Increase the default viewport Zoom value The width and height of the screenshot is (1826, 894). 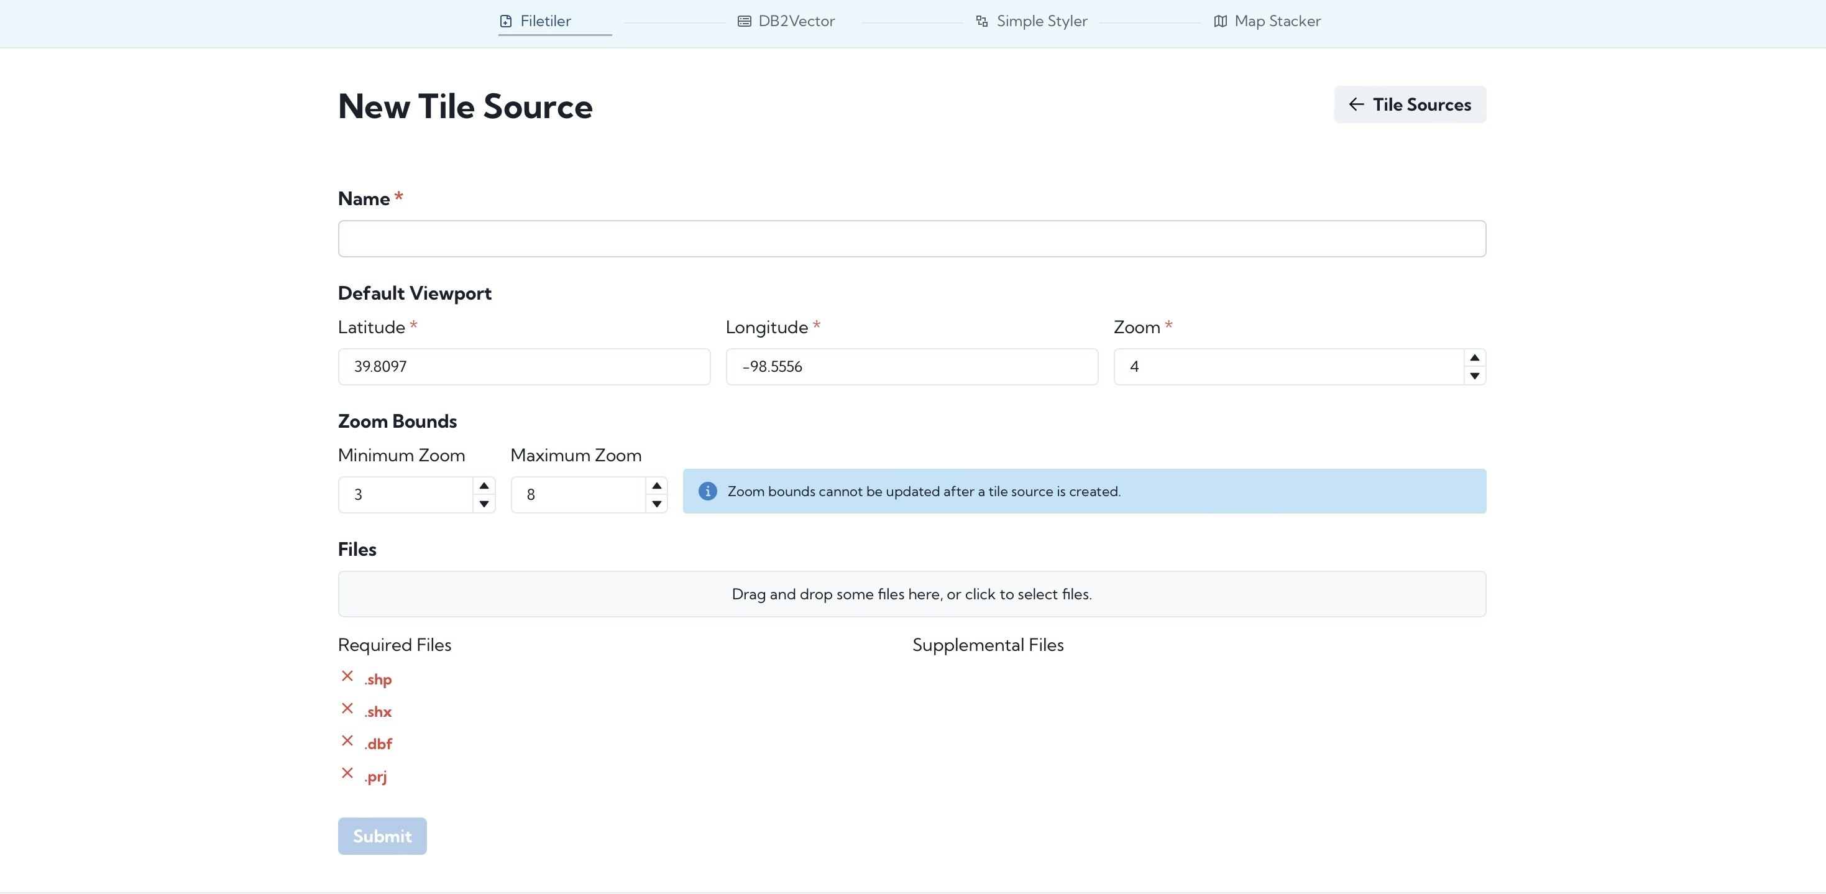(x=1474, y=358)
